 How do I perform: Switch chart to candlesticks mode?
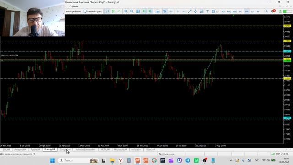(x=113, y=11)
